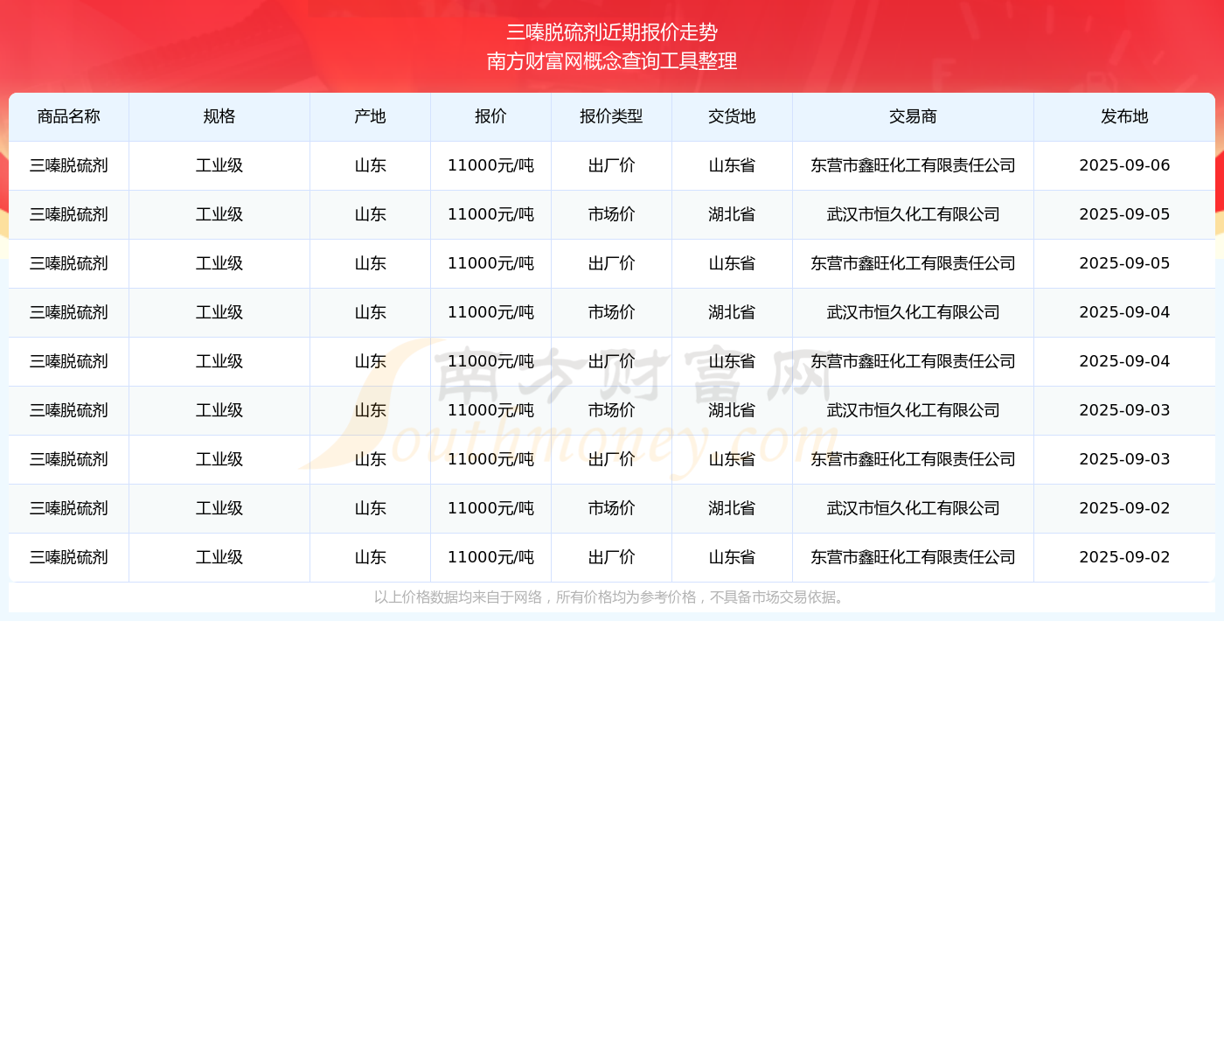Click 出厂价 in the 2025-09-06 row
The height and width of the screenshot is (1054, 1224).
click(612, 166)
